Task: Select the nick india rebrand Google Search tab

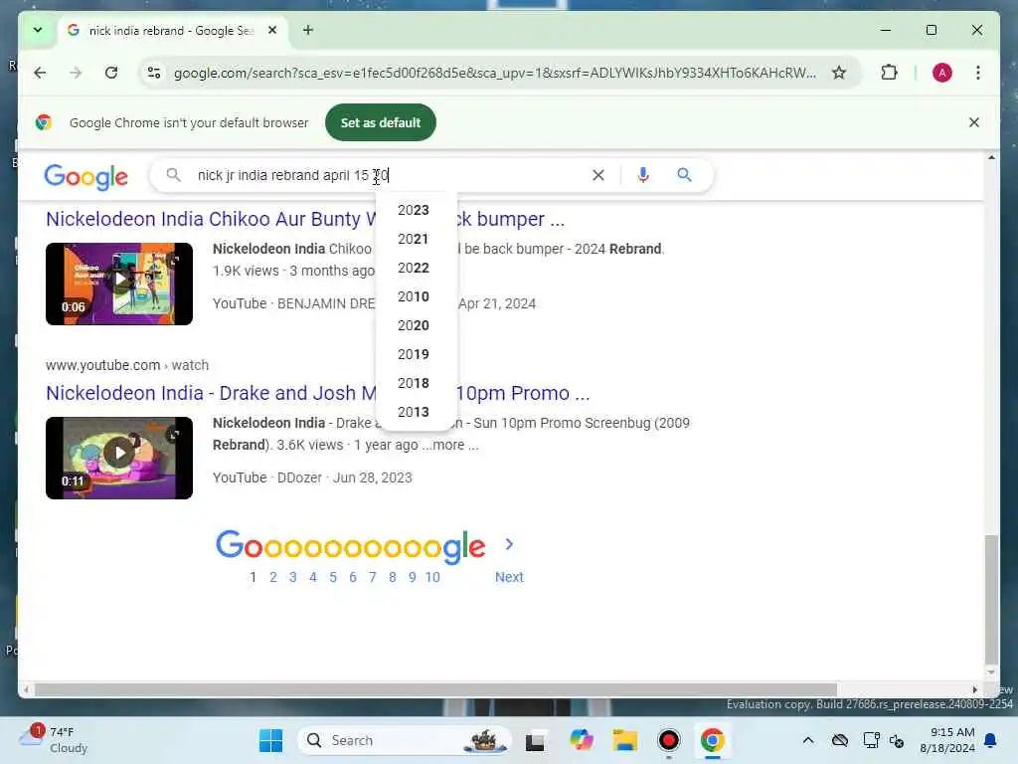Action: (x=173, y=31)
